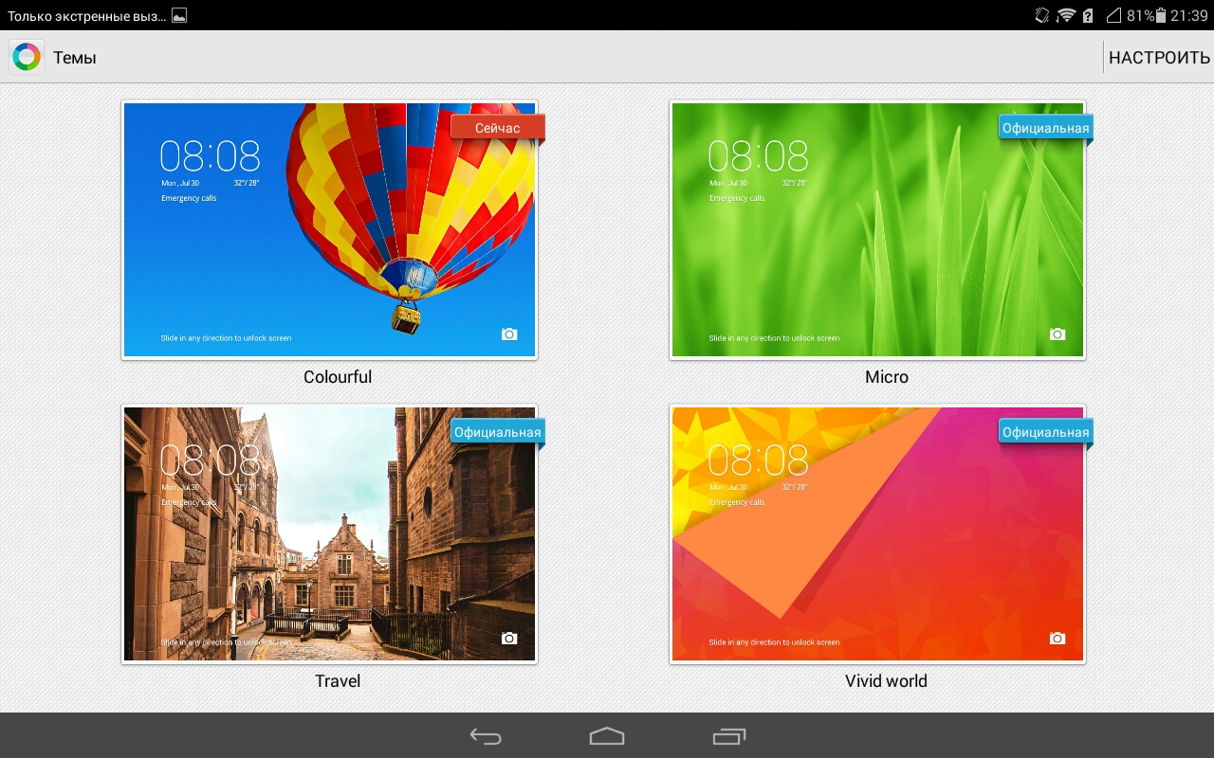Tap camera icon on Travel theme preview
Viewport: 1214px width, 758px height.
click(509, 639)
